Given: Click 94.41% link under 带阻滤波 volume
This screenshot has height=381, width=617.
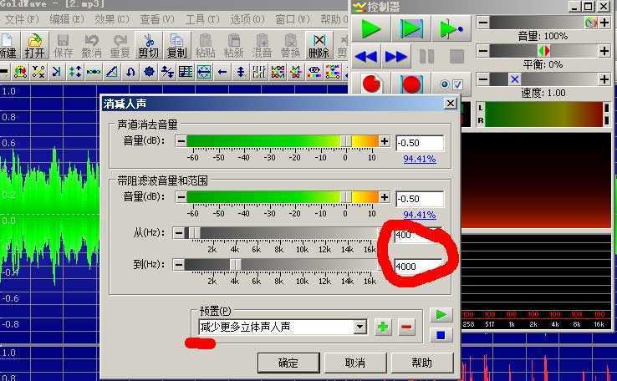Looking at the screenshot, I should 420,215.
